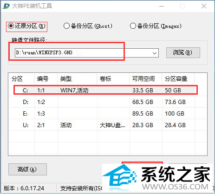Click the 大神PE app logo icon

[x=6, y=6]
